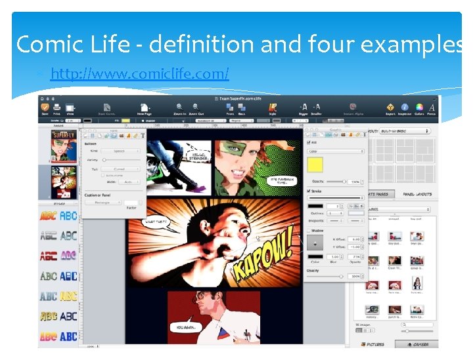
Task: Click the Save icon in toolbar
Action: click(45, 108)
